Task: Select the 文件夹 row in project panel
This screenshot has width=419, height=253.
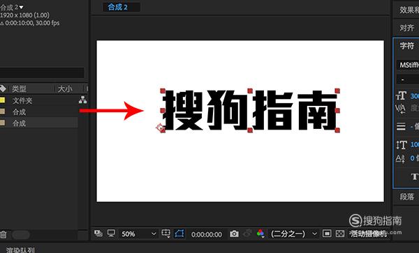Action: point(38,100)
